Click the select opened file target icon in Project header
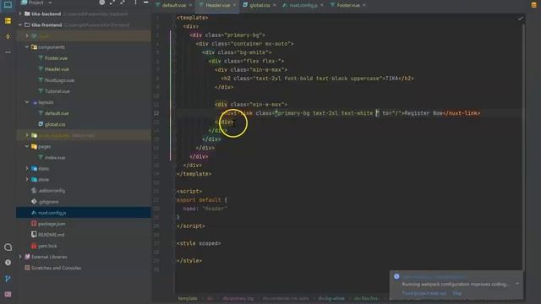541x304 pixels. tap(101, 3)
